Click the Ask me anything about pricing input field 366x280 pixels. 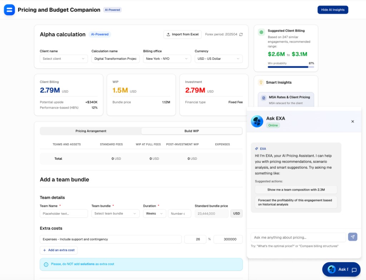(297, 237)
